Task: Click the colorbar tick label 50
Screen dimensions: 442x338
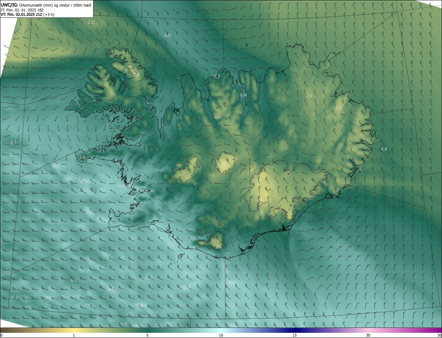Action: (x=439, y=335)
